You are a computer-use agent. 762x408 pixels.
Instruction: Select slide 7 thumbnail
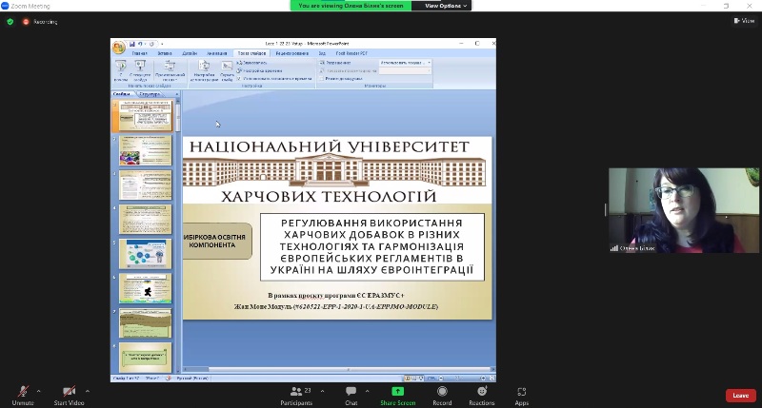tap(146, 323)
